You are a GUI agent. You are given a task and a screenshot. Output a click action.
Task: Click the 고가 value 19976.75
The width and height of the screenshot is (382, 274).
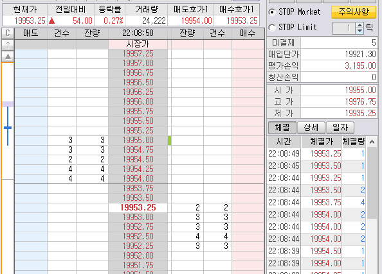pyautogui.click(x=339, y=101)
